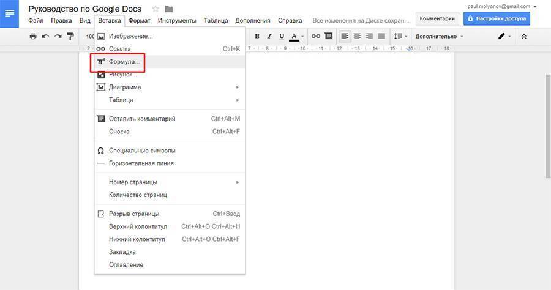Image resolution: width=551 pixels, height=290 pixels.
Task: Redo the last action
Action: 58,36
